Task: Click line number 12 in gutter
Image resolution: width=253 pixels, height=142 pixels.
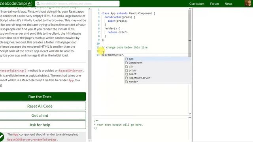Action: click(x=98, y=51)
